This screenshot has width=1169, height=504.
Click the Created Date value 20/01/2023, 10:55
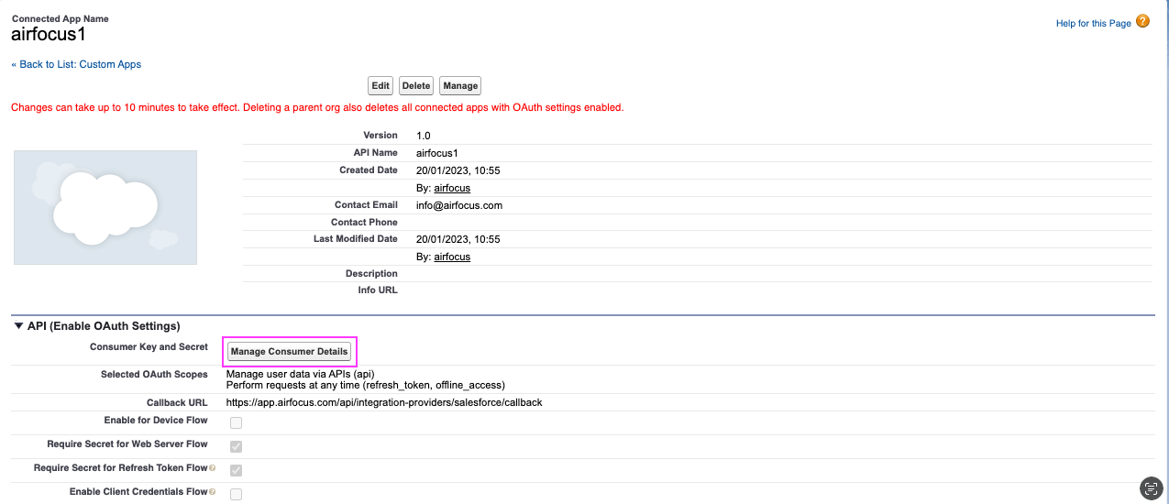[x=458, y=170]
